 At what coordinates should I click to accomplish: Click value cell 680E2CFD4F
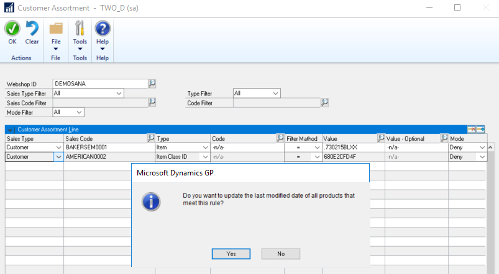[x=354, y=157]
